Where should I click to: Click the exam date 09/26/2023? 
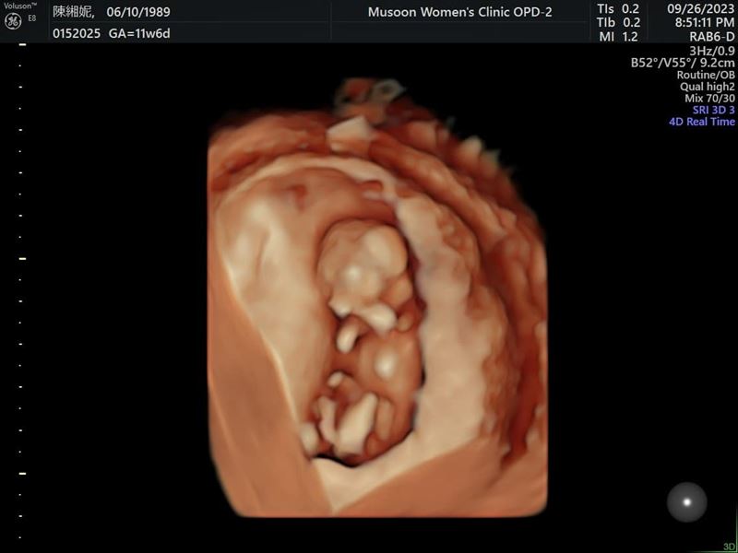701,8
